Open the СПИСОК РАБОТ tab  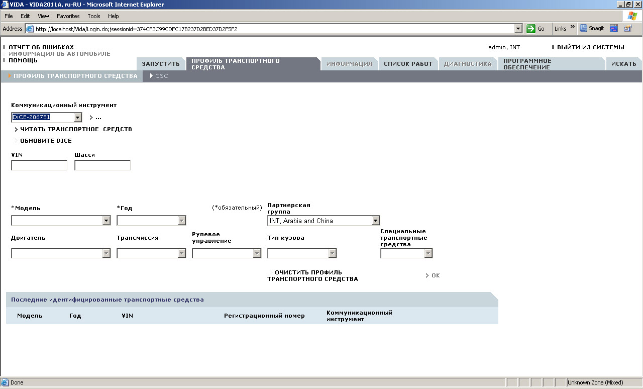point(408,64)
